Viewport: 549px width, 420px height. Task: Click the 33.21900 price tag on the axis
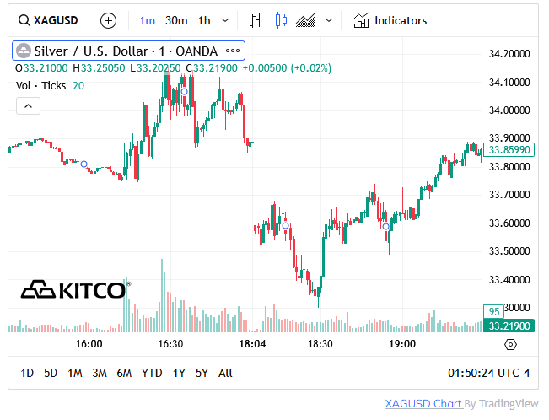coord(509,326)
